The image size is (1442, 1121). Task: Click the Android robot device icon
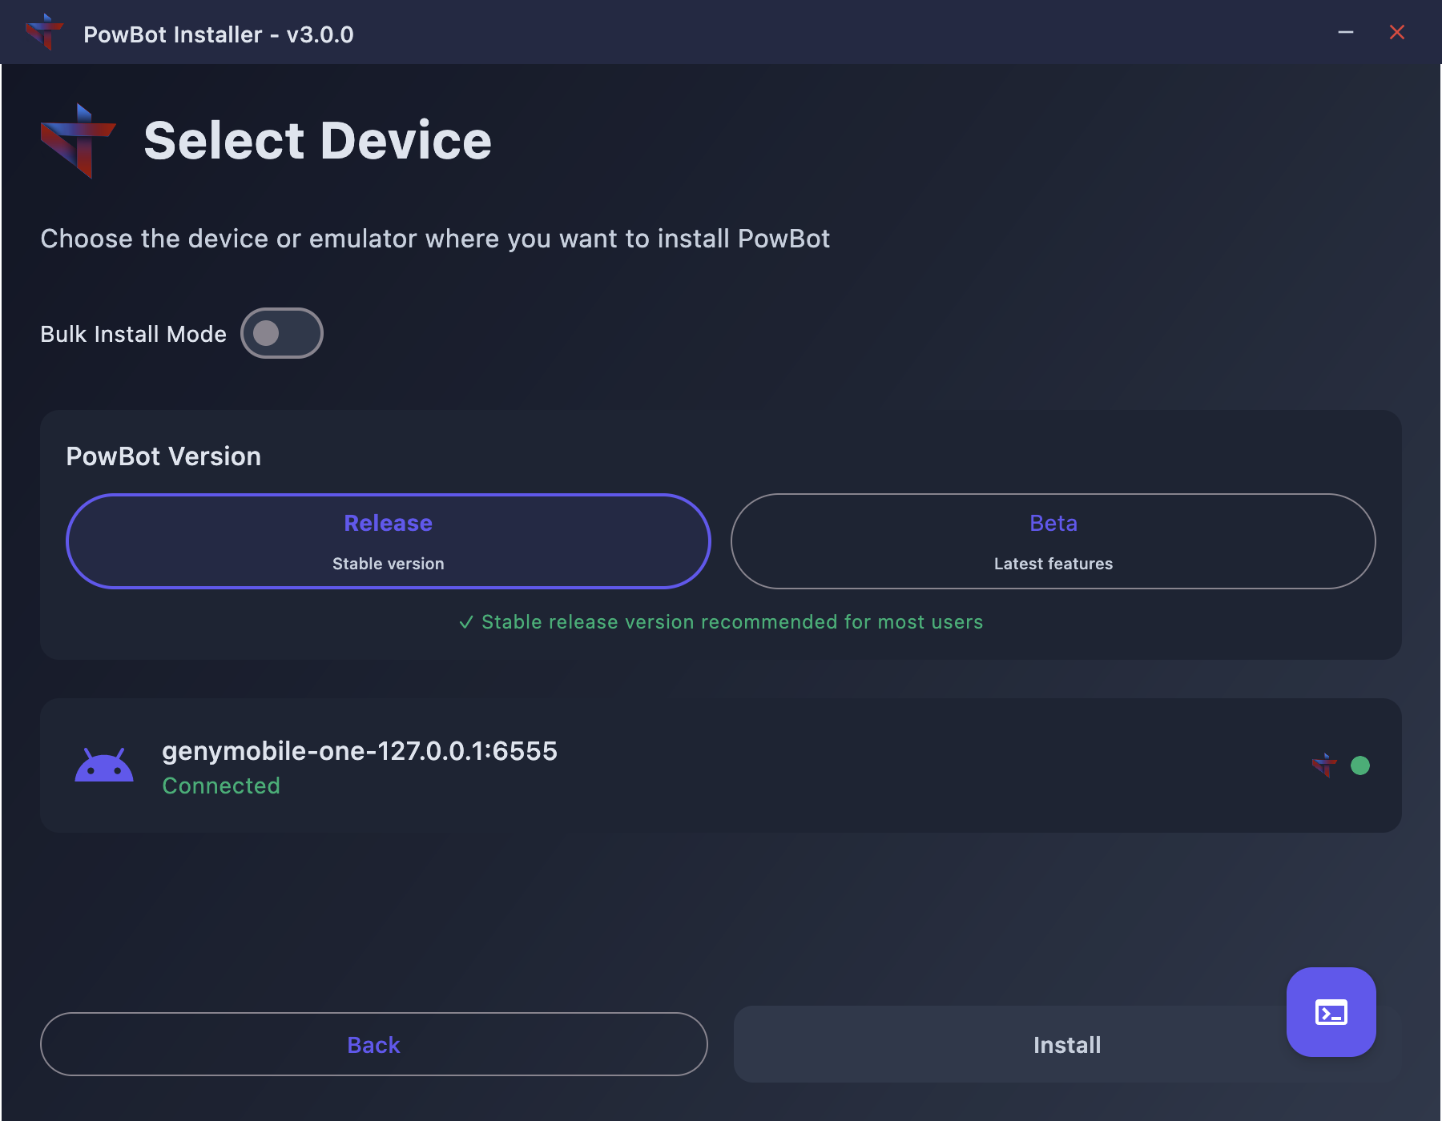(x=104, y=765)
